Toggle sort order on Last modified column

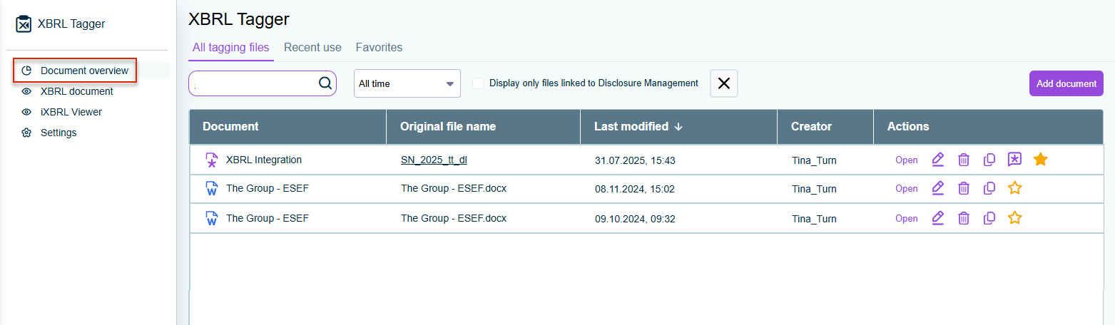[x=638, y=127]
